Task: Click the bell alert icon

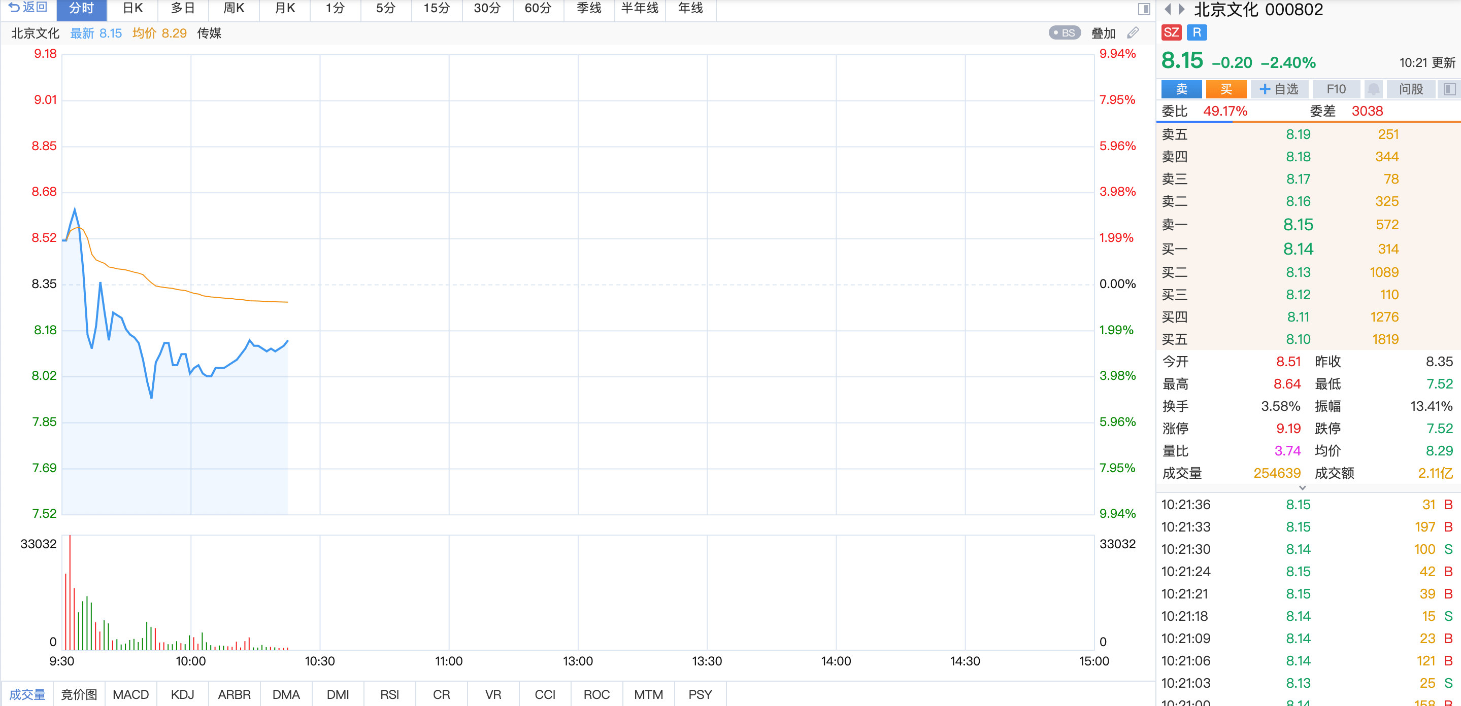Action: 1373,89
